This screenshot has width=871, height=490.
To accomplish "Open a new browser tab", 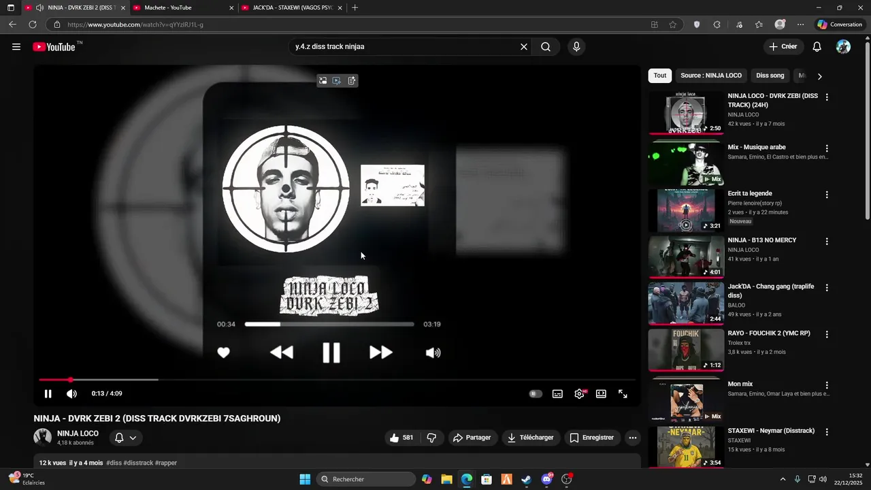I will (x=355, y=7).
